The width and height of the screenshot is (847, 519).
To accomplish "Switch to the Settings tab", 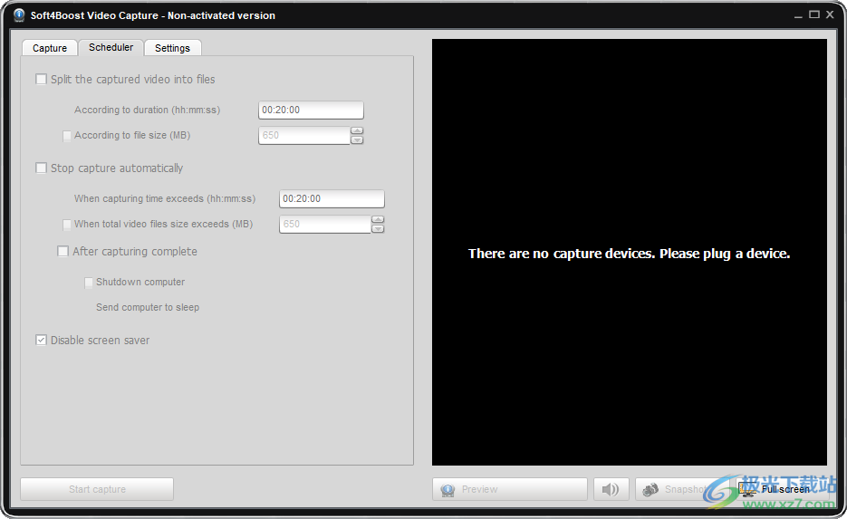I will (172, 48).
